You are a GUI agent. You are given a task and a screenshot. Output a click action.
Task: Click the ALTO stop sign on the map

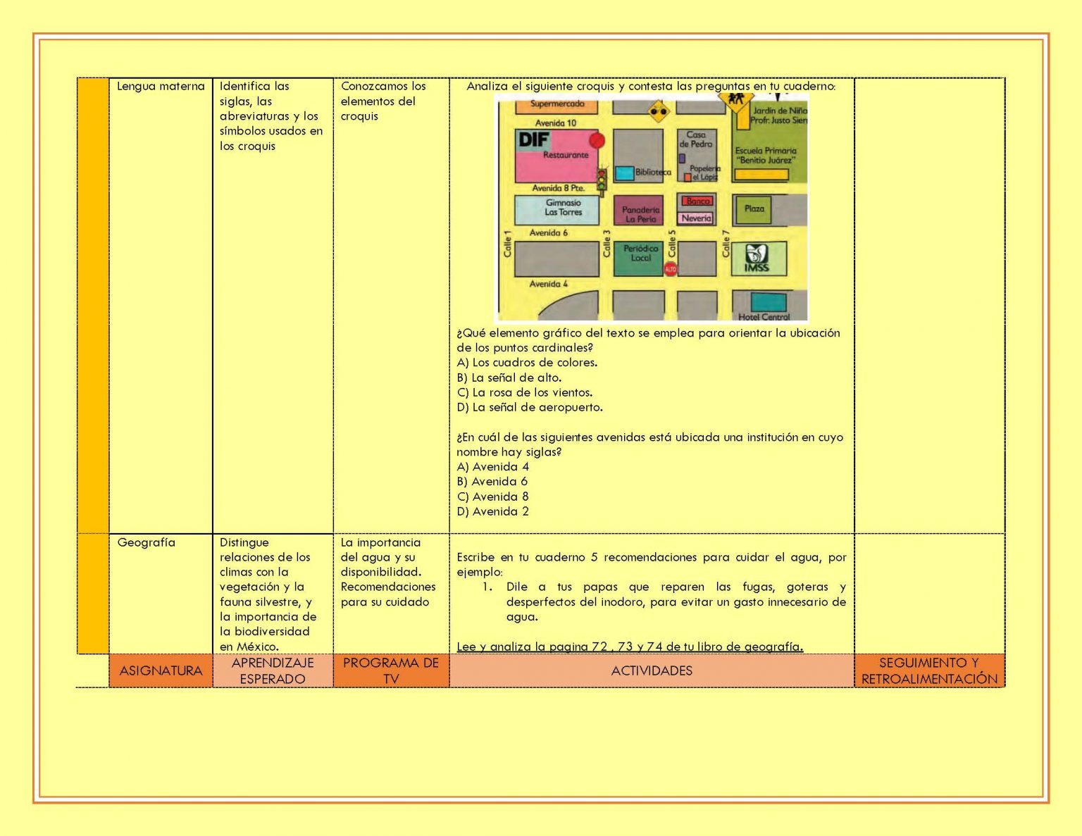(670, 269)
